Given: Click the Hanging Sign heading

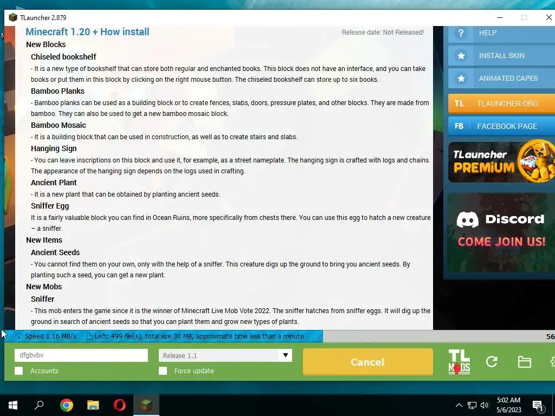Looking at the screenshot, I should click(54, 148).
